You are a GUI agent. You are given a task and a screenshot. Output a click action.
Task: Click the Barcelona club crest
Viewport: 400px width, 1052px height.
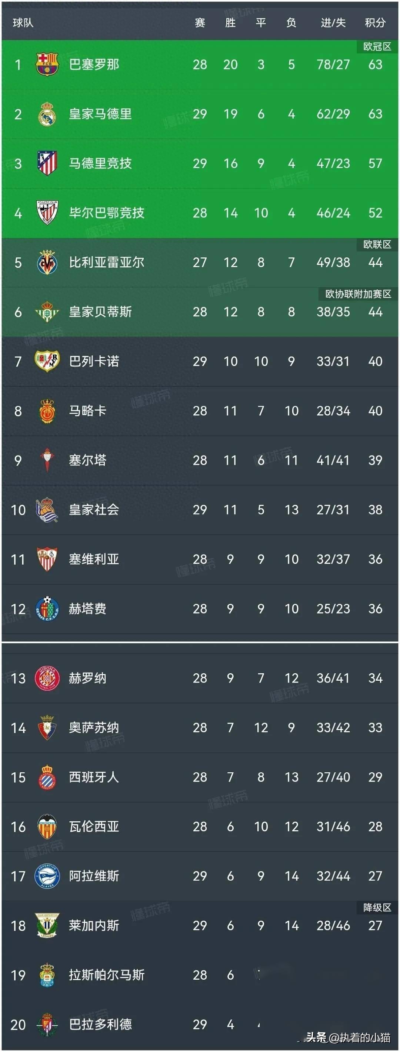pos(47,65)
